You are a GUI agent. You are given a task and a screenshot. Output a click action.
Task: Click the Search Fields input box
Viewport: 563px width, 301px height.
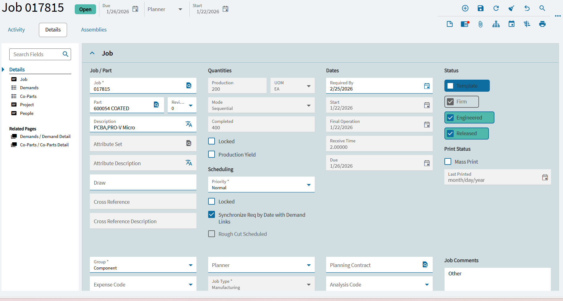36,54
